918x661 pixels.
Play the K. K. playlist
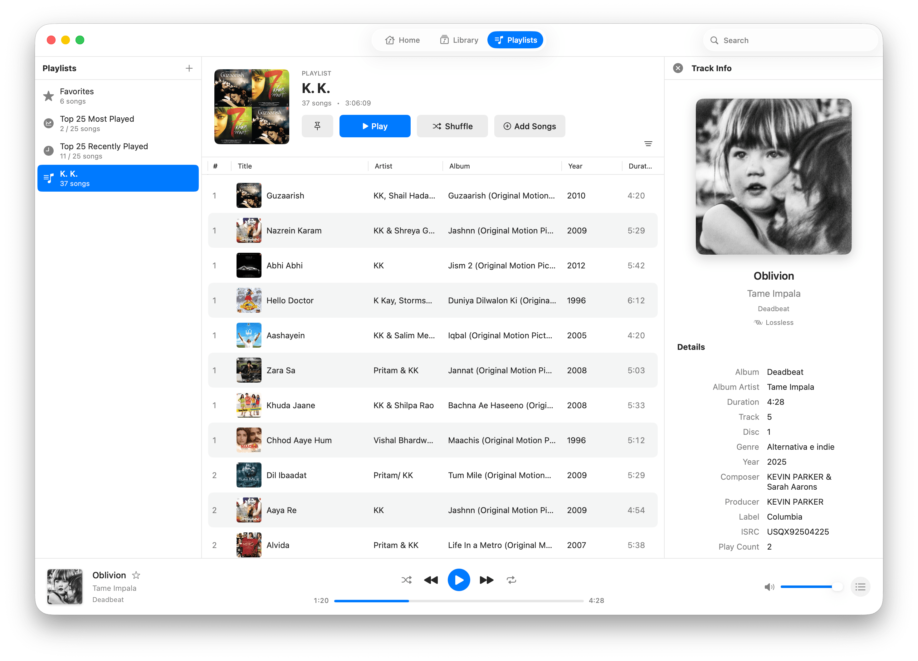point(375,126)
